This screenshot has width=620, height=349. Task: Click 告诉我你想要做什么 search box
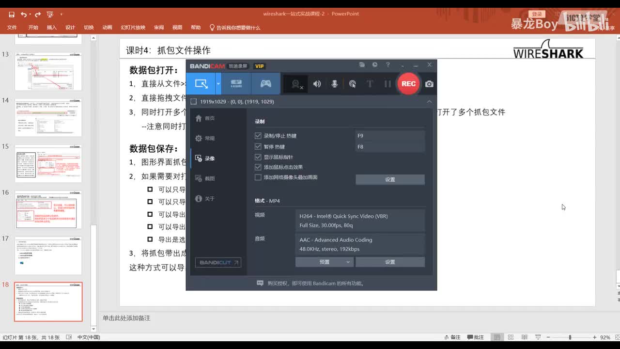pos(235,28)
